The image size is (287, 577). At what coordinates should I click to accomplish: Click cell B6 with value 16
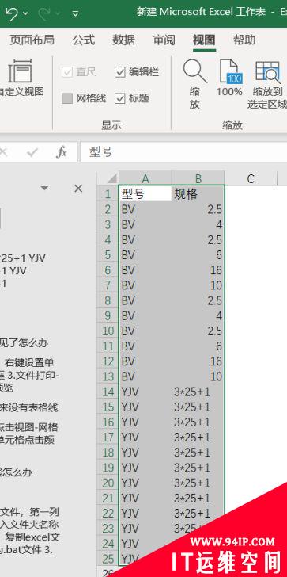coord(198,270)
